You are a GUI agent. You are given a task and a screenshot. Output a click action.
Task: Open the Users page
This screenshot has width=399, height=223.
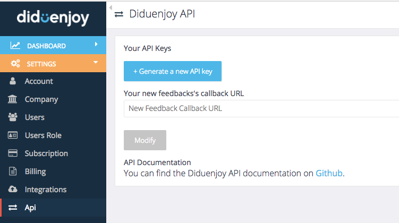click(53, 117)
